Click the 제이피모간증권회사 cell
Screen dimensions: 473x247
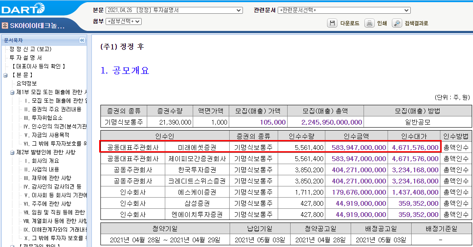coord(197,159)
